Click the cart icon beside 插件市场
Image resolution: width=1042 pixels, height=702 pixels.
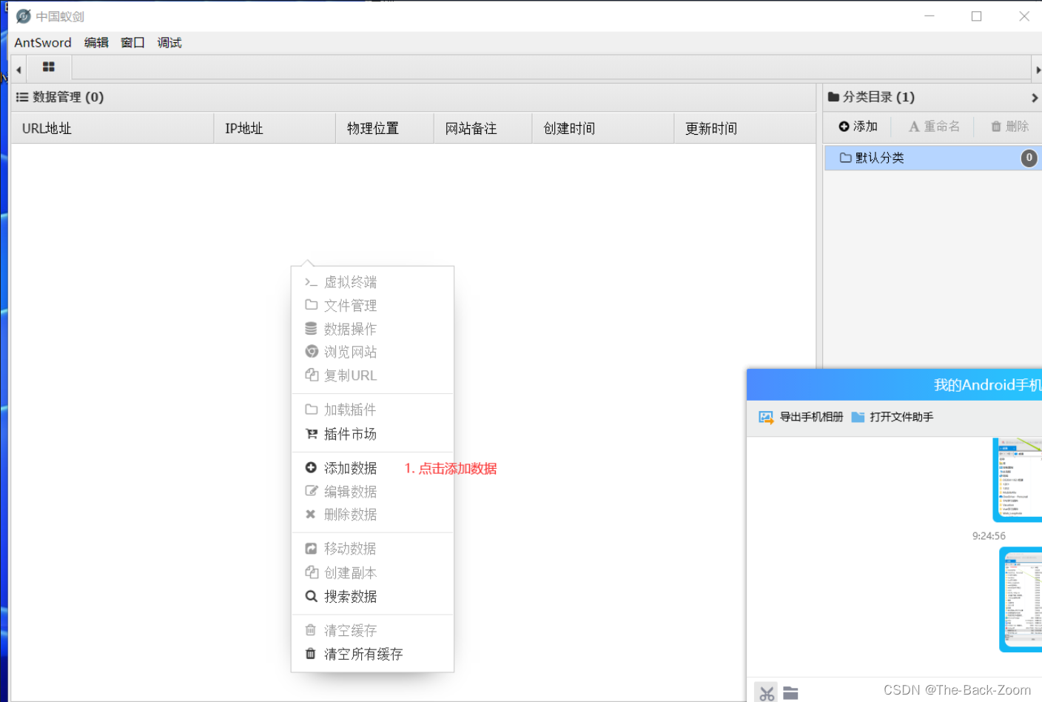(312, 434)
